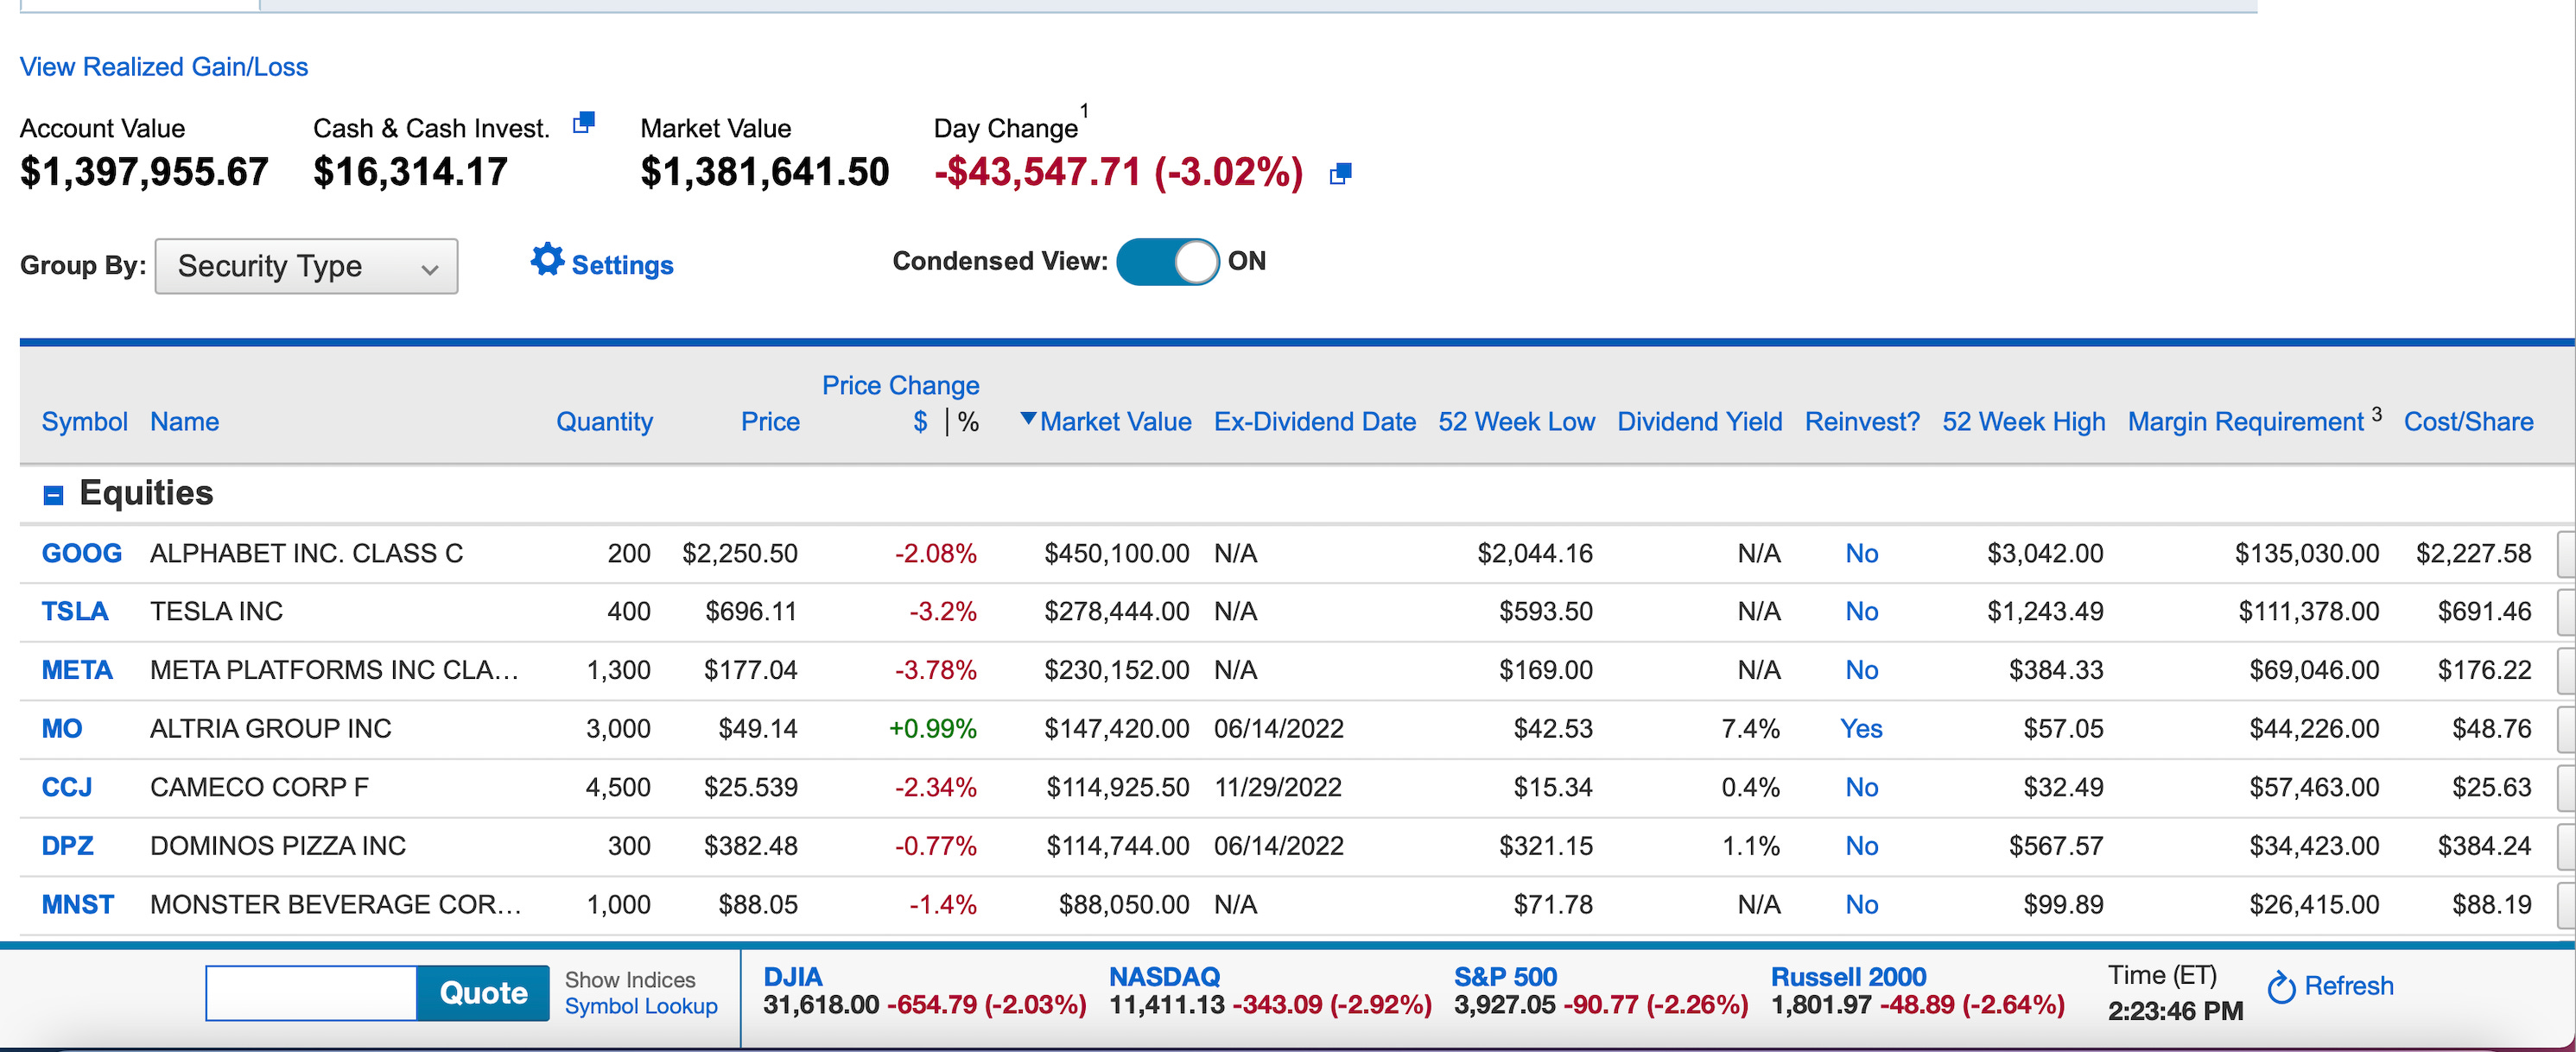This screenshot has height=1052, width=2576.
Task: Open the DPZ symbol link
Action: point(68,846)
